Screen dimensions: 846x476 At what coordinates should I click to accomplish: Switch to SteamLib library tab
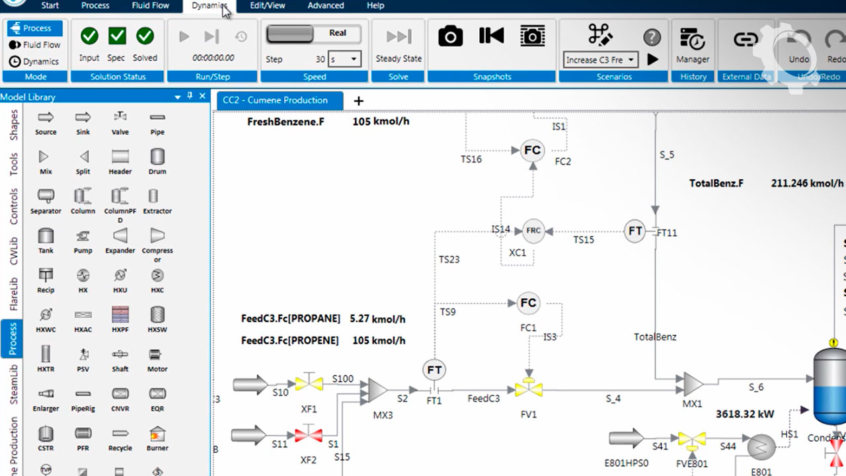14,385
